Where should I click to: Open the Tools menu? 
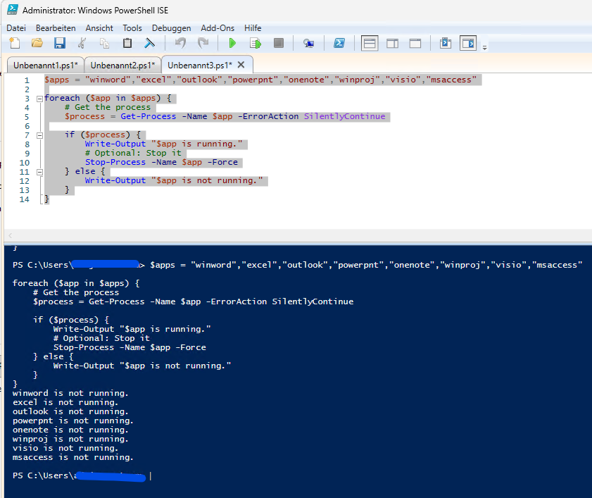point(132,28)
